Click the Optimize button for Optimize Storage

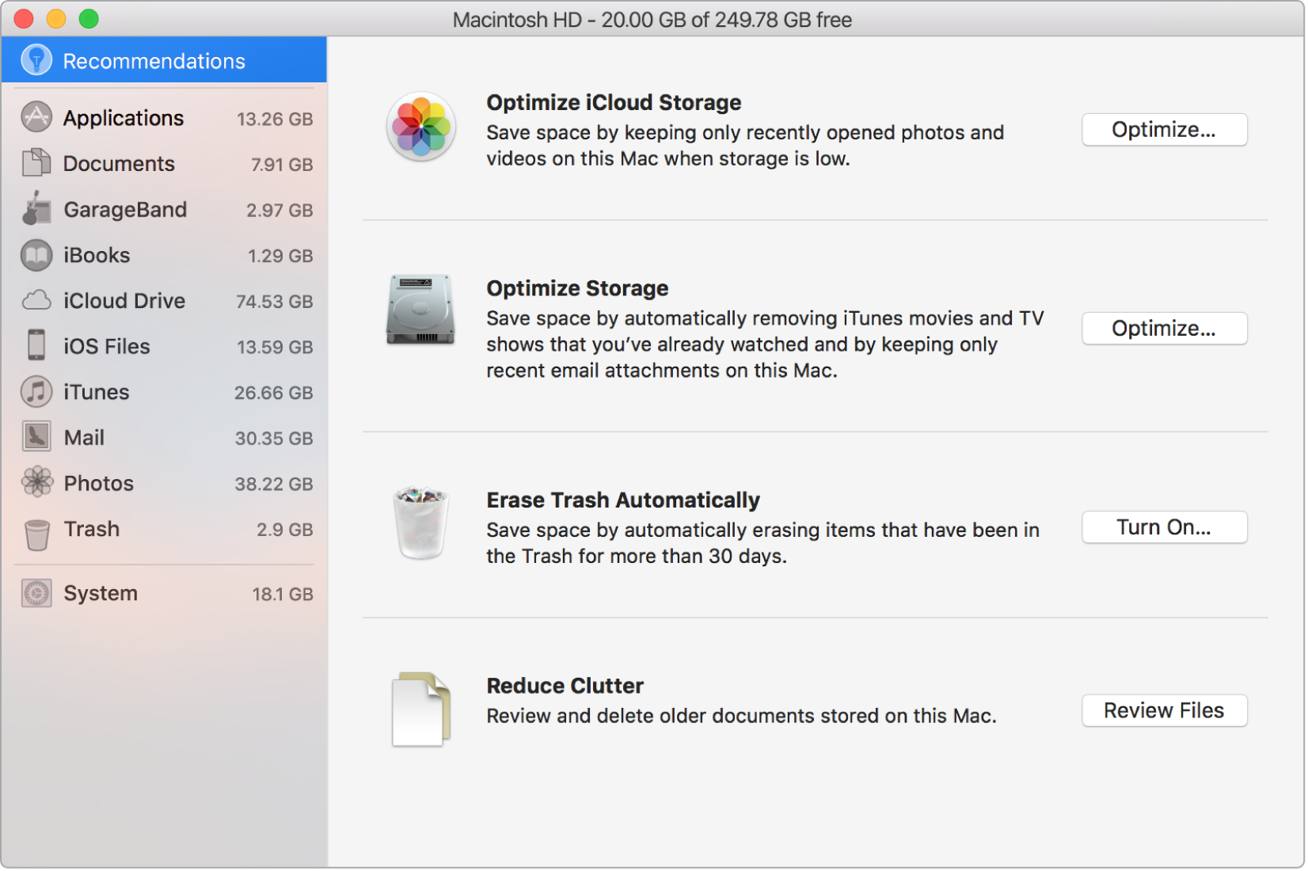click(x=1166, y=329)
